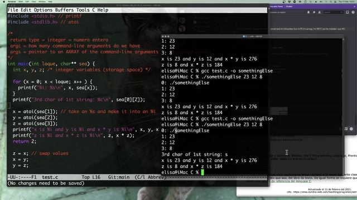Click the clock in the macOS menu bar
Image resolution: width=357 pixels, height=200 pixels.
346,1
